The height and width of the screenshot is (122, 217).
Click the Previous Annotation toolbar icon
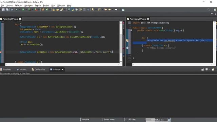tap(99, 10)
